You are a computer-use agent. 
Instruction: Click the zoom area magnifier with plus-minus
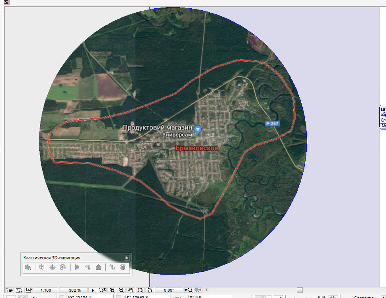[x=102, y=290]
